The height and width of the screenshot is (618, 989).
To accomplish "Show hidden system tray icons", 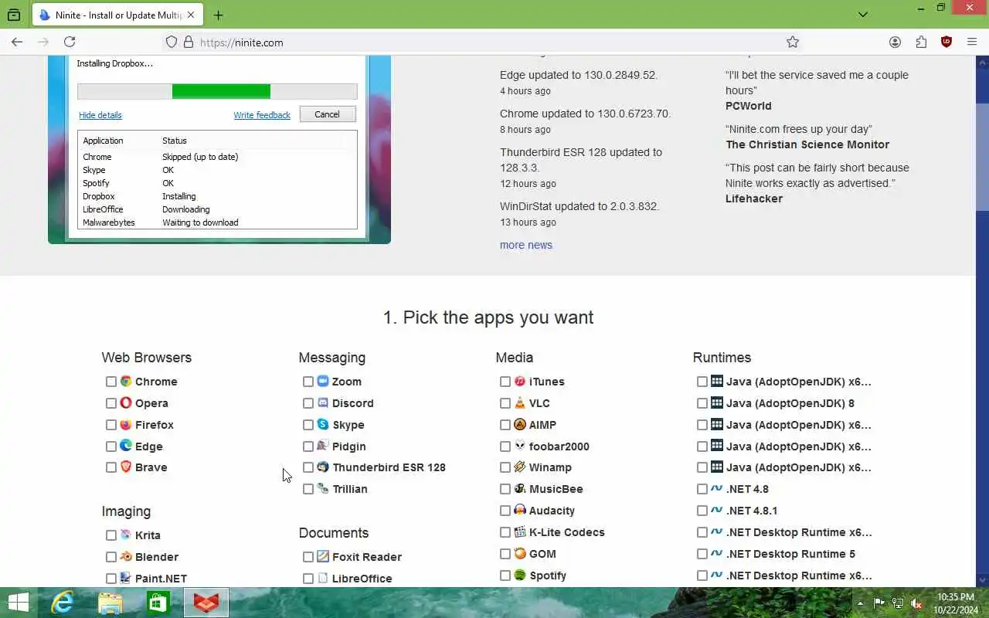I will (860, 603).
